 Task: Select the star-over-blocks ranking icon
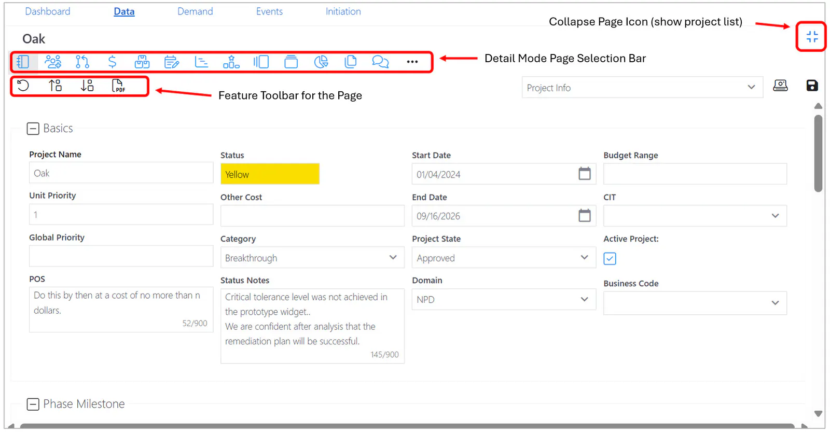point(231,62)
